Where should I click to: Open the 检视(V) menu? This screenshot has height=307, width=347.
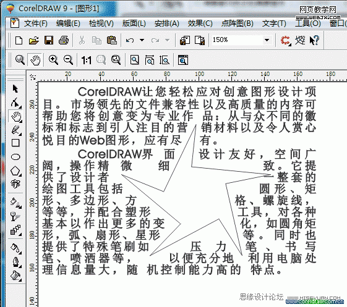[101, 23]
